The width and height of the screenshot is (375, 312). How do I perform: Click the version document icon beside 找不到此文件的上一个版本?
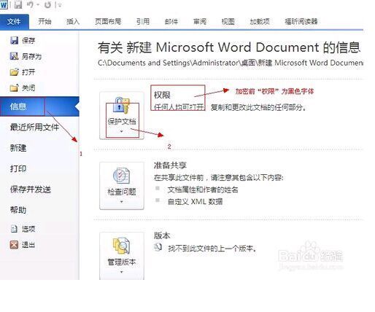(158, 247)
